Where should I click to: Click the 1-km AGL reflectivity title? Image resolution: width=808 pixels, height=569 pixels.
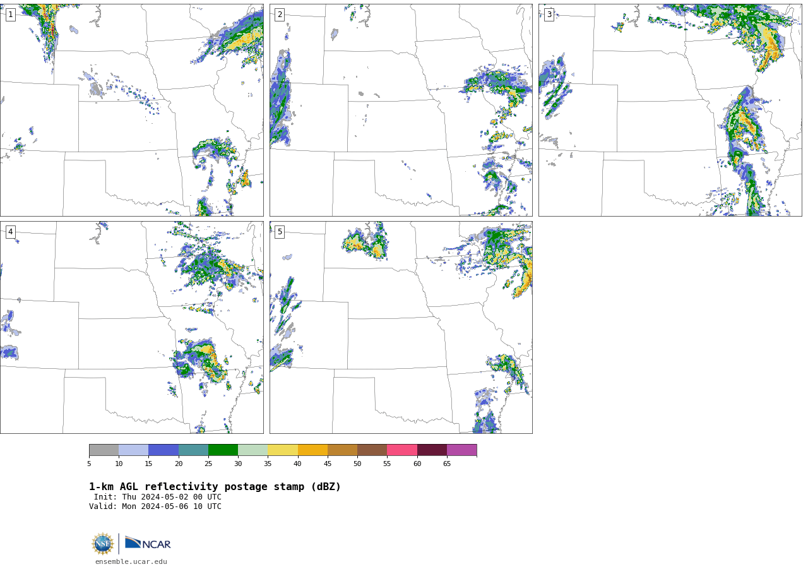pos(215,487)
